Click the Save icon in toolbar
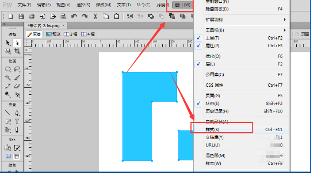311x173 pixels. point(21,16)
